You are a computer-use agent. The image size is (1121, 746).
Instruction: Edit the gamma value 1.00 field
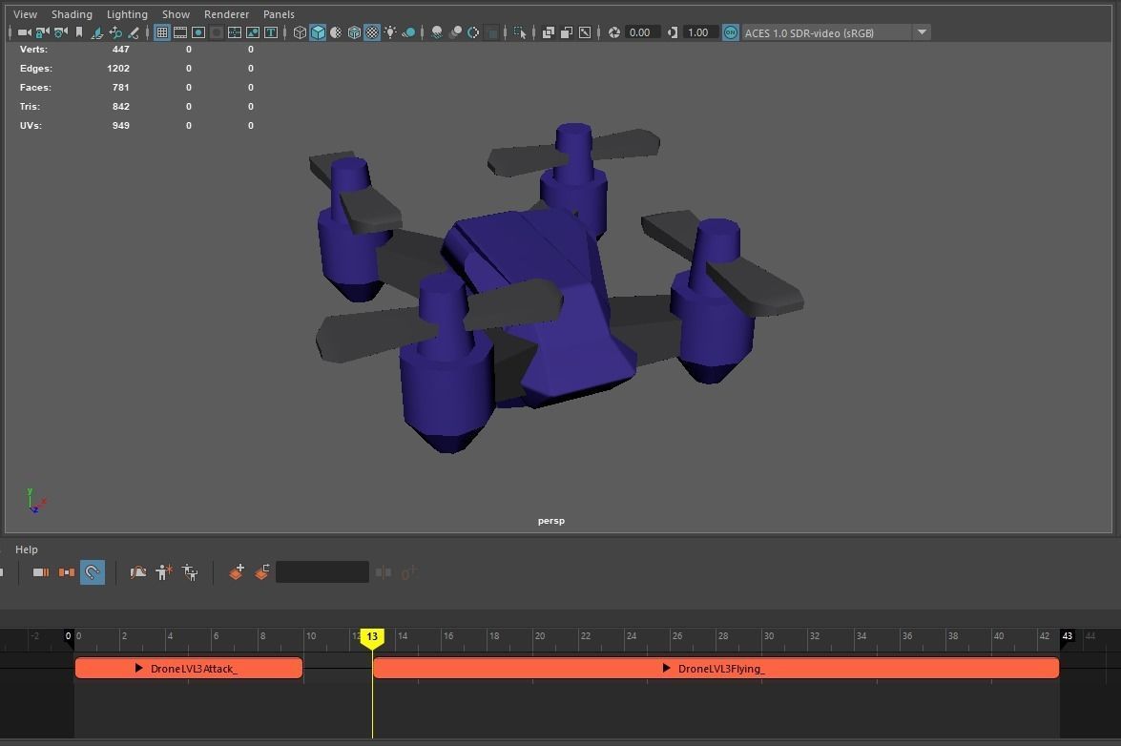(x=699, y=32)
